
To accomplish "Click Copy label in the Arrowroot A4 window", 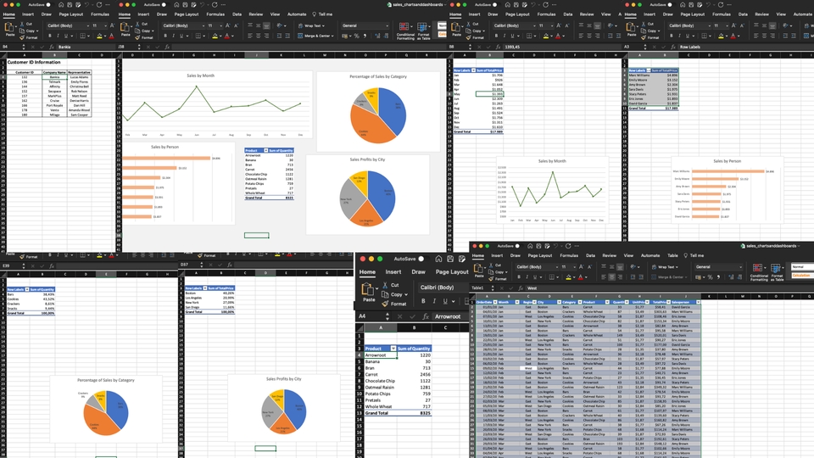I will click(x=396, y=294).
